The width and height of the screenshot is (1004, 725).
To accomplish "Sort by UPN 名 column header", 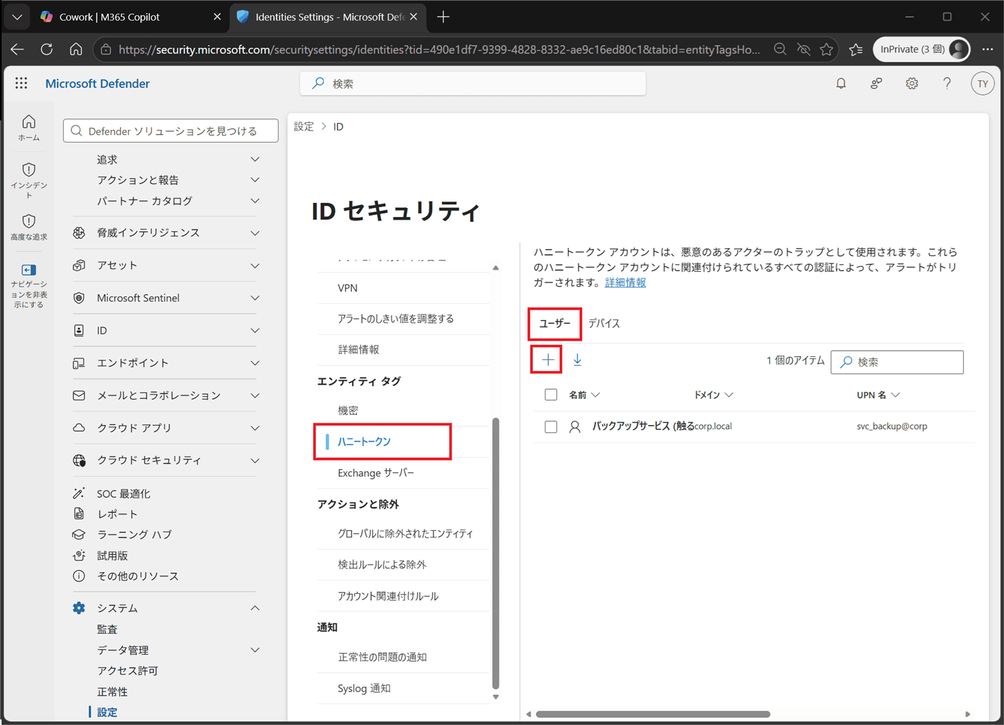I will (878, 395).
